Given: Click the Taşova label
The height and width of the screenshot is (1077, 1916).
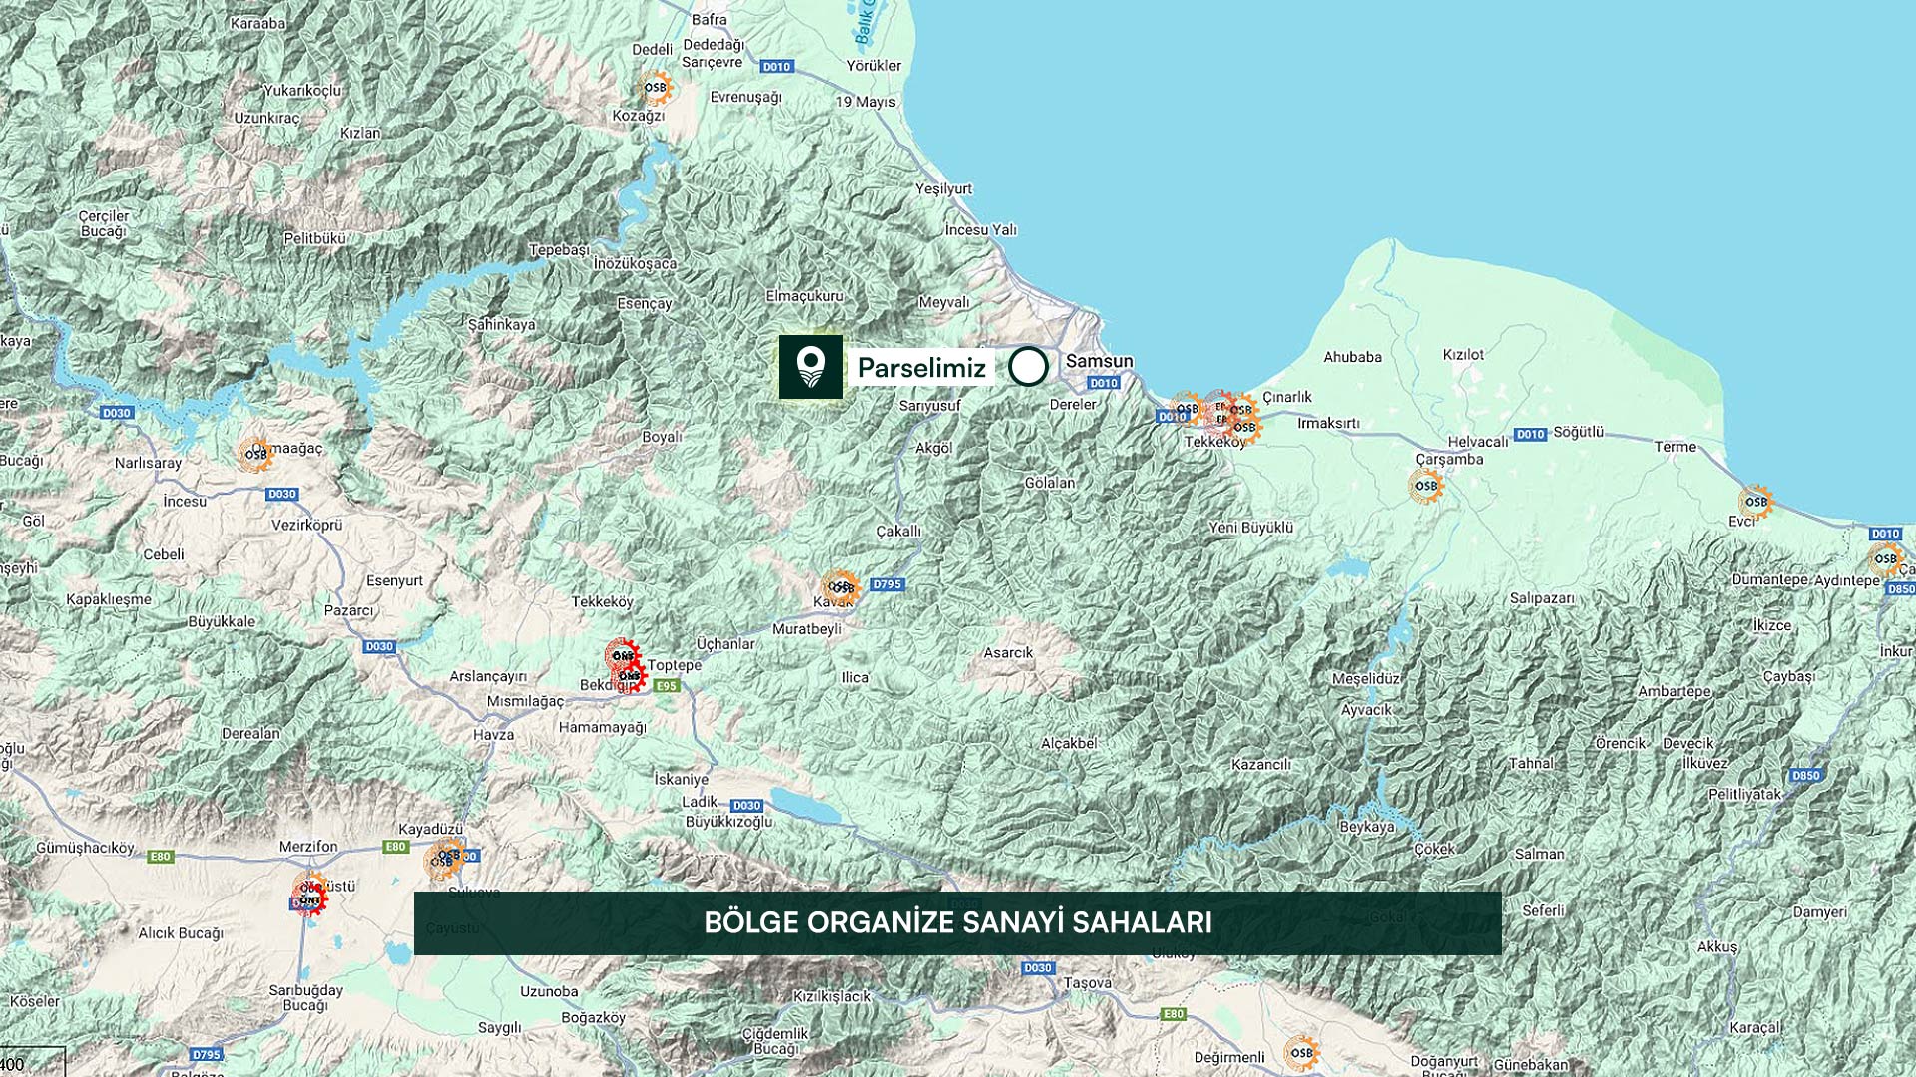Looking at the screenshot, I should [x=1087, y=982].
